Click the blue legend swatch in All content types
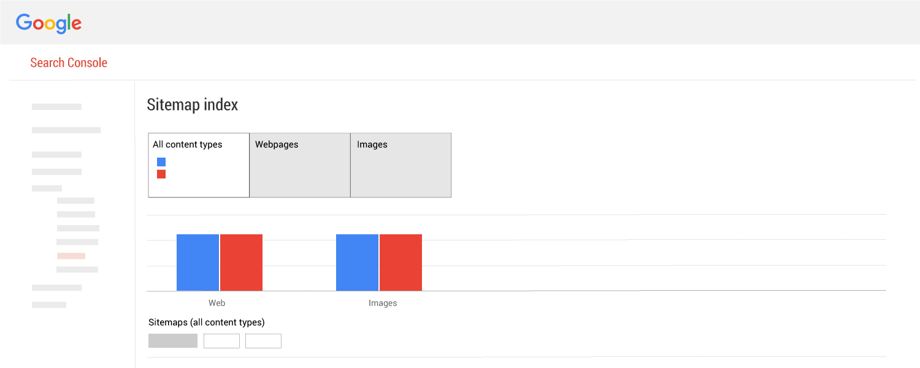Viewport: 920px width, 368px height. click(161, 162)
